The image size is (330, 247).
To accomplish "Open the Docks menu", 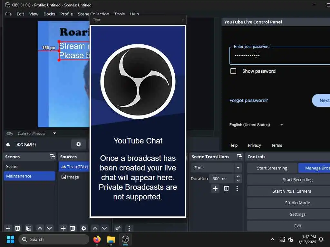I will click(49, 14).
